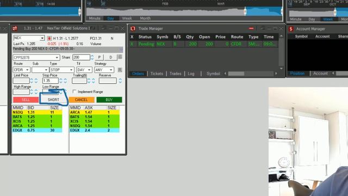Select EDGX 0.75 bid row in Level 2
Screen dimensions: 348x196
(x=37, y=130)
